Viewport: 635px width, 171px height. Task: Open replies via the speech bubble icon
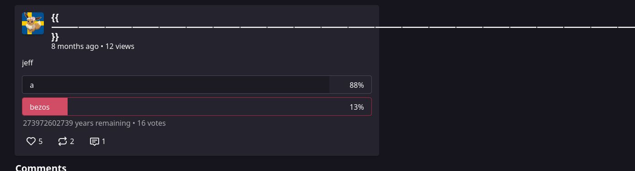click(x=95, y=141)
